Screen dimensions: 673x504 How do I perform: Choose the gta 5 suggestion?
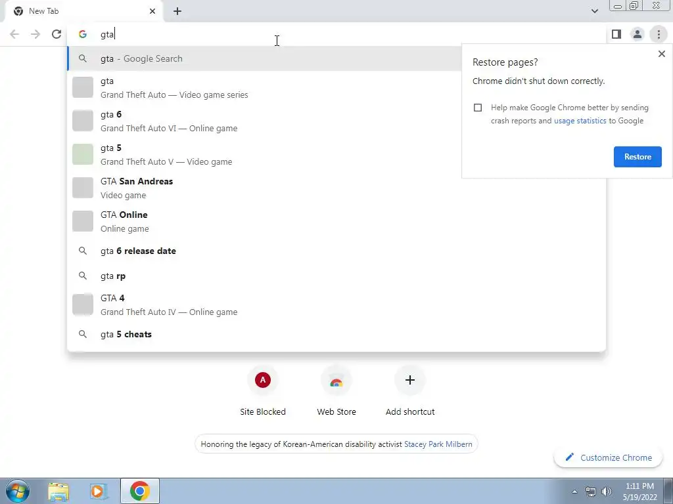coord(264,154)
